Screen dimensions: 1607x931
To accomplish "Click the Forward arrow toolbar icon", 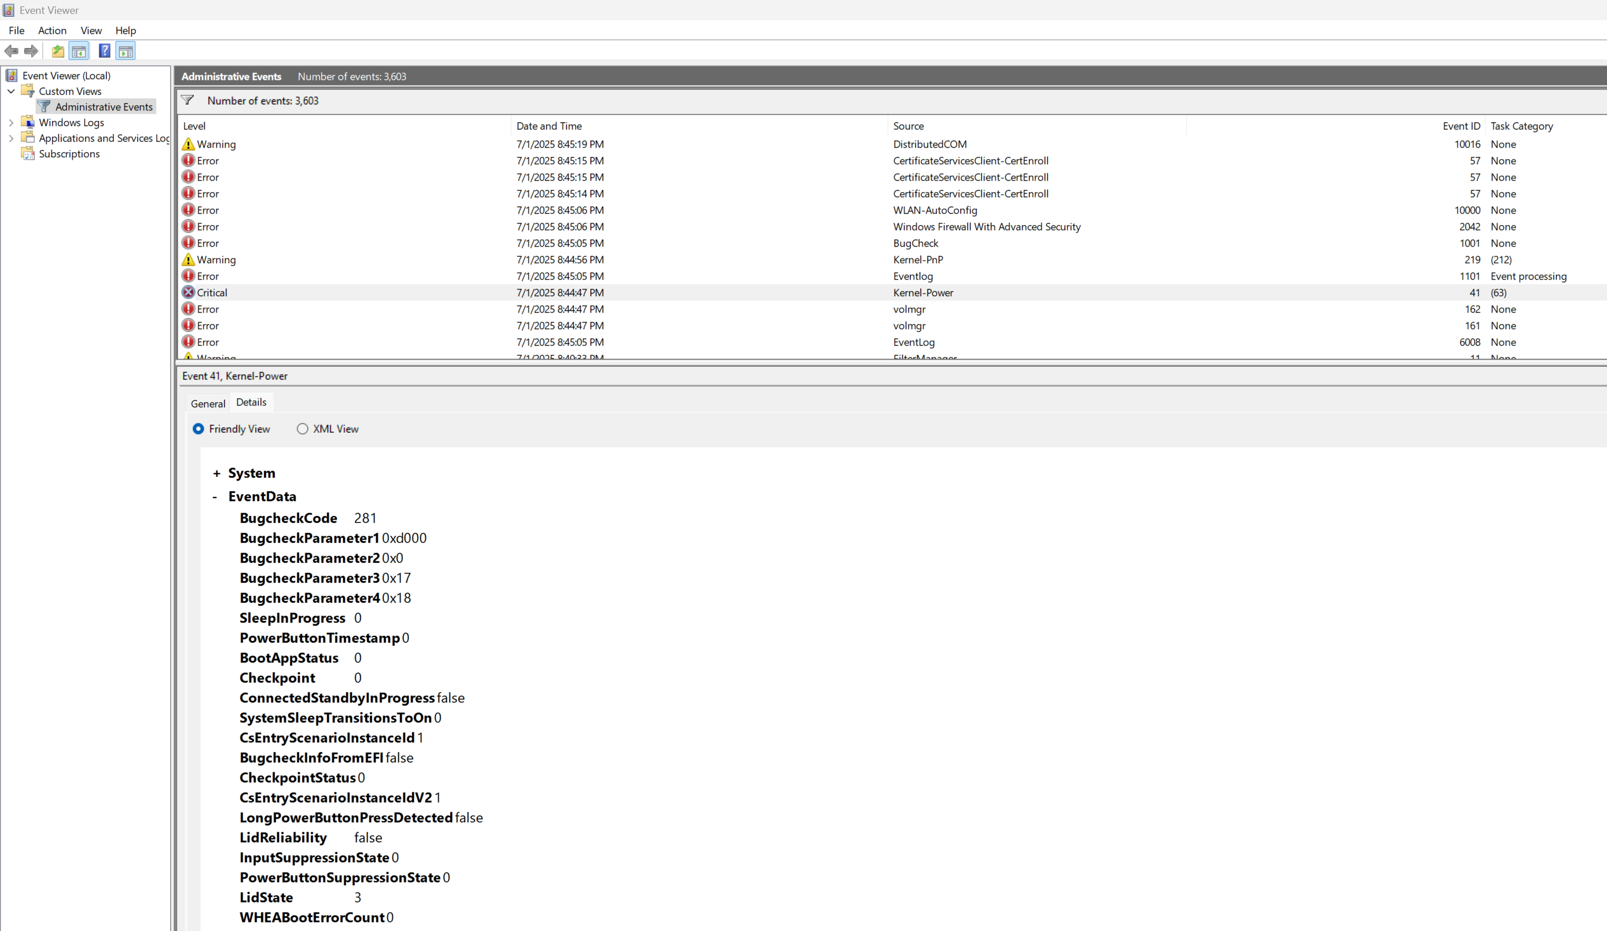I will 31,51.
